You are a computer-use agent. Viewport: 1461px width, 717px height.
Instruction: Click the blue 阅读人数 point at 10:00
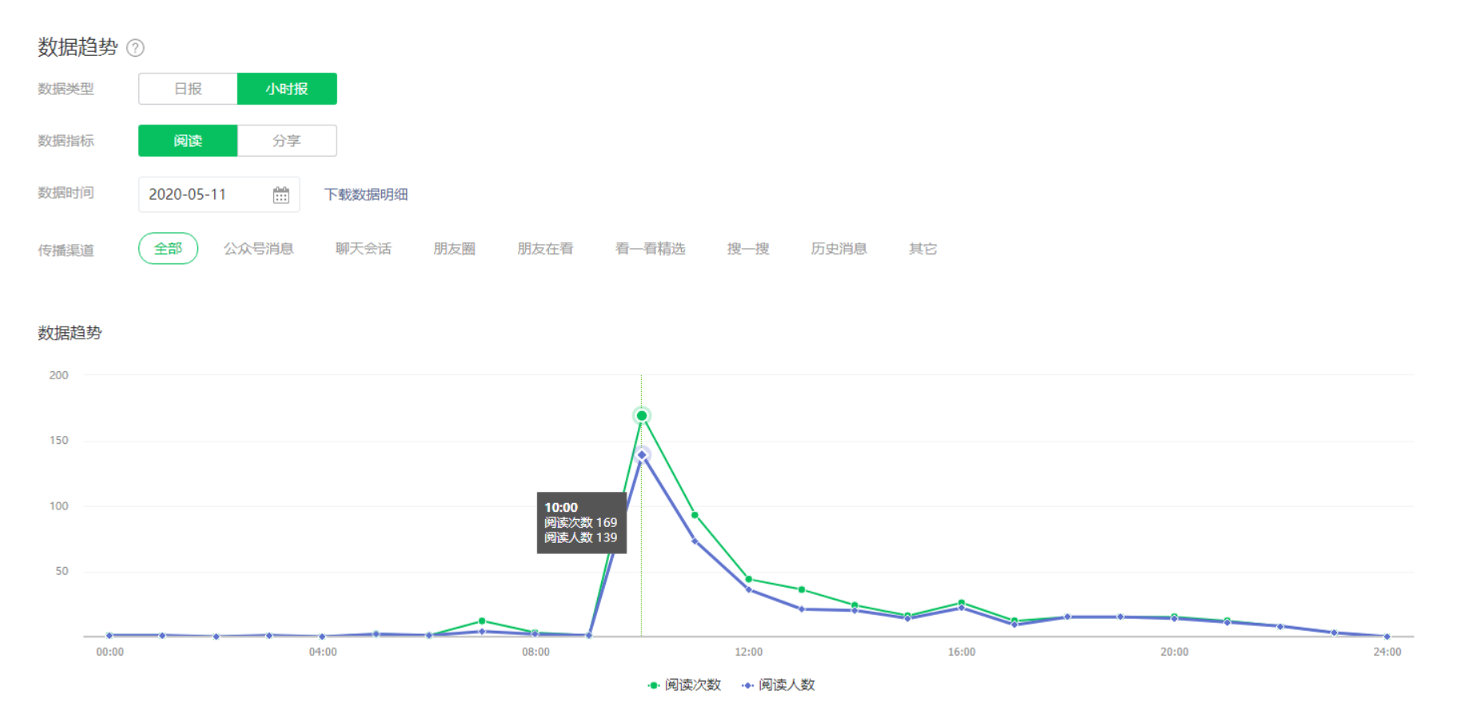pyautogui.click(x=642, y=455)
